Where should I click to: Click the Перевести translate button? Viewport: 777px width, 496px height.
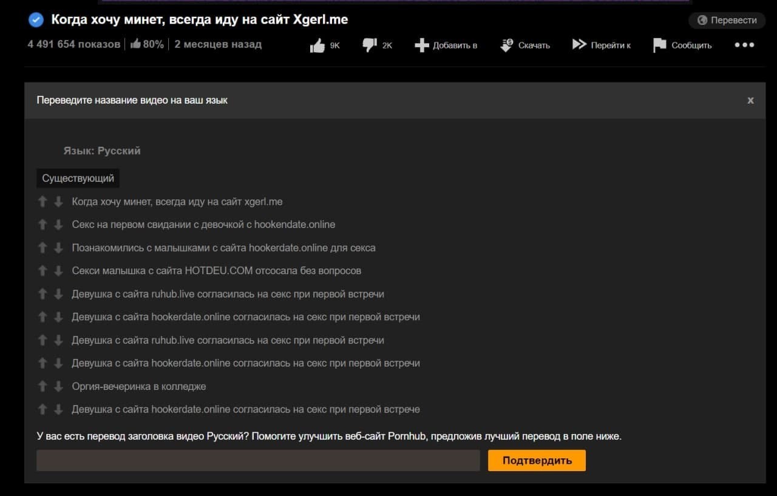(x=727, y=20)
